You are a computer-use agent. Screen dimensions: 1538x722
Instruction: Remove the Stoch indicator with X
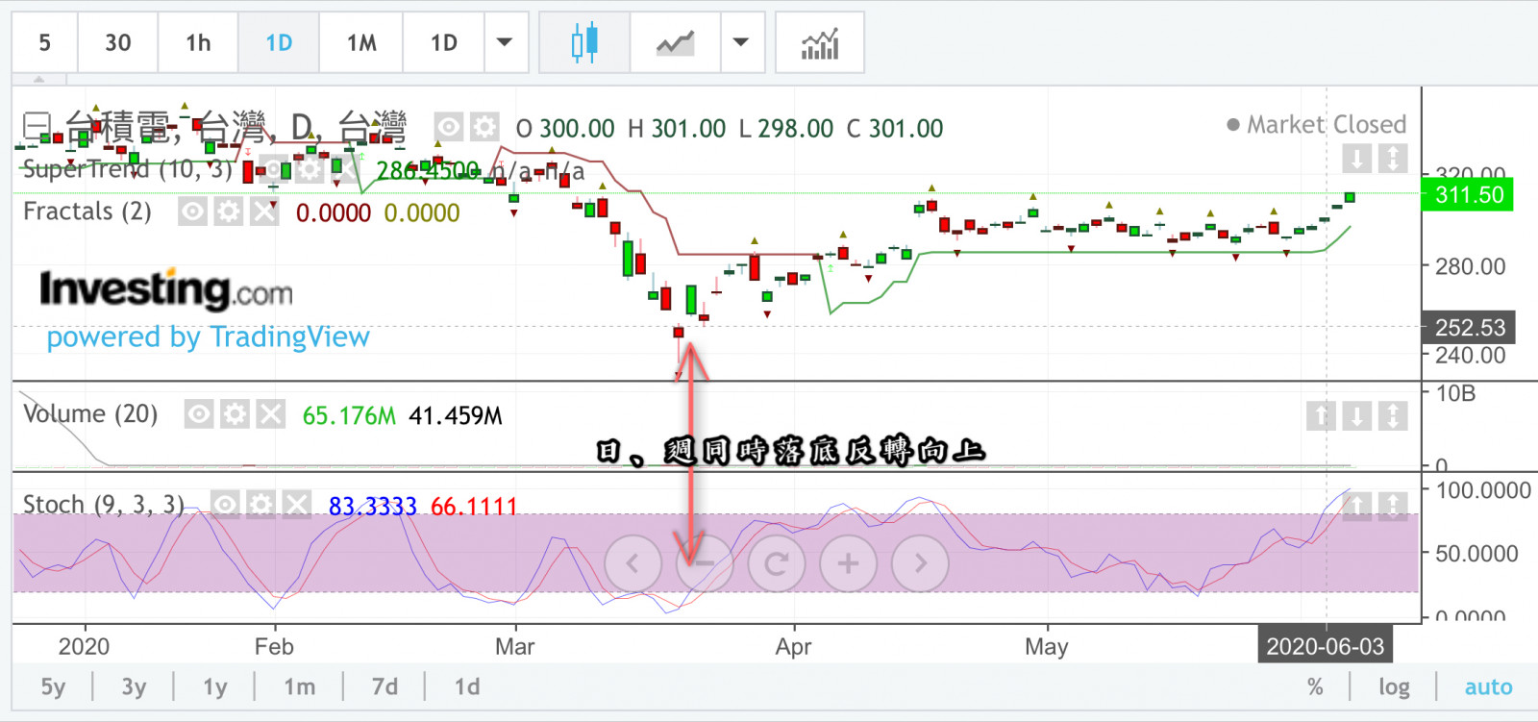(297, 505)
